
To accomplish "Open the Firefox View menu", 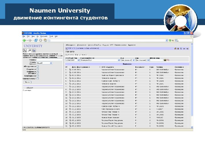I will [x=33, y=36].
